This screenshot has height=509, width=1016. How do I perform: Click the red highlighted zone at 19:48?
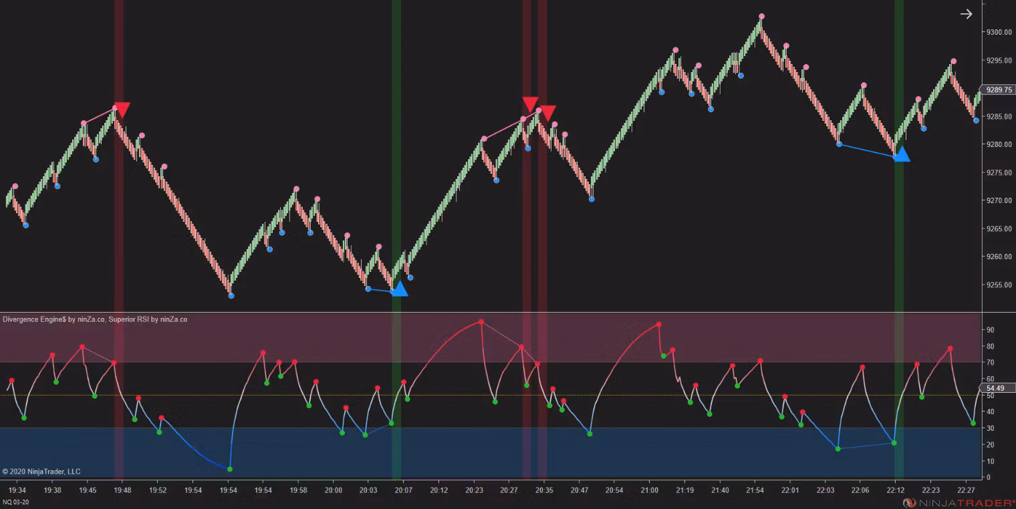pyautogui.click(x=118, y=238)
